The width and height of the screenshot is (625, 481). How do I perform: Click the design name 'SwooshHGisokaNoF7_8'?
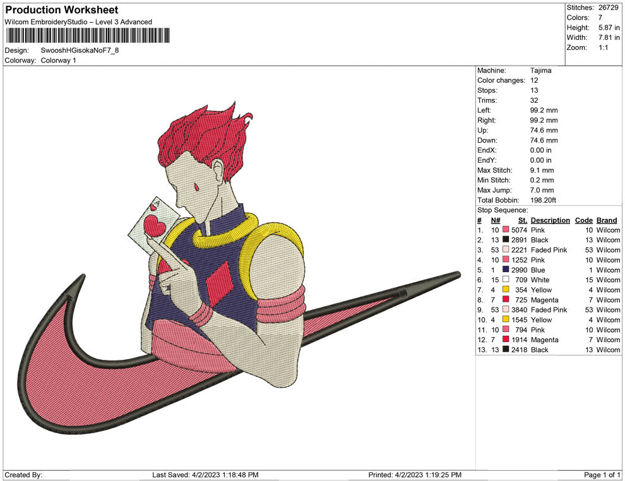click(x=80, y=50)
